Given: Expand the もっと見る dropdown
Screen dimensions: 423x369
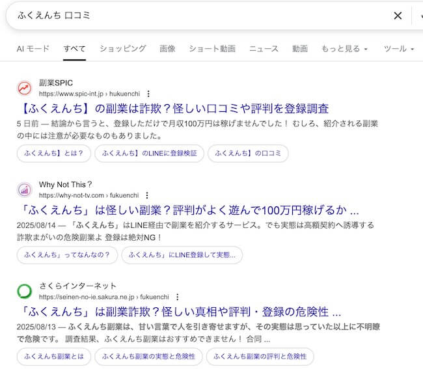Looking at the screenshot, I should (344, 49).
